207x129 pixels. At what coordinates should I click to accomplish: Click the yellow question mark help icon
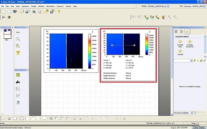point(59,11)
